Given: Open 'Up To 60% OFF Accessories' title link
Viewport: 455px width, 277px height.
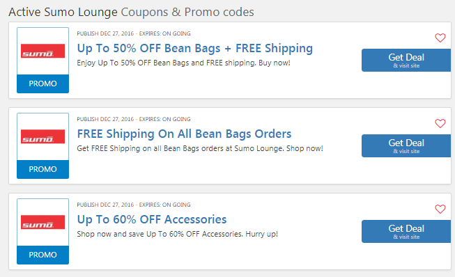Looking at the screenshot, I should point(151,220).
